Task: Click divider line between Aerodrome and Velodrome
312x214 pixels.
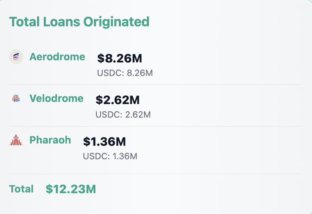Action: pyautogui.click(x=155, y=85)
